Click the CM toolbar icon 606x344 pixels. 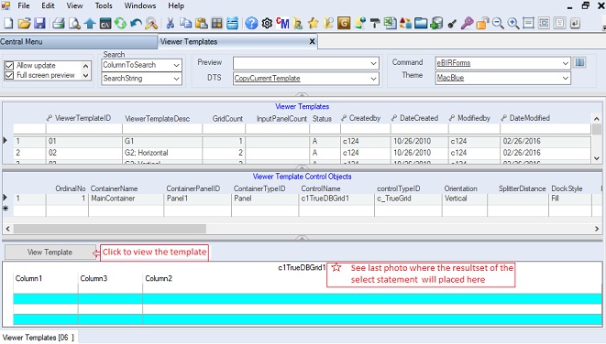point(282,24)
